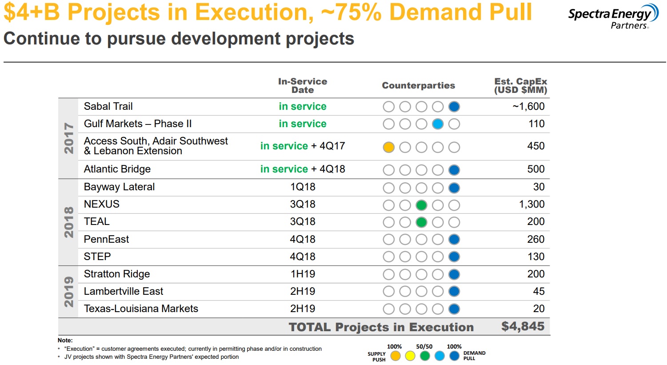Click the "Est. CapEx (USD $MM)" column header

click(x=521, y=85)
